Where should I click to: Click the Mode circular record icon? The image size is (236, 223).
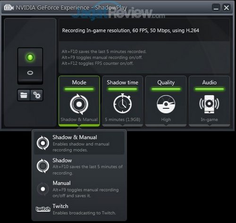click(79, 104)
